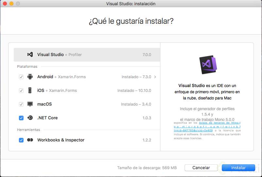The height and width of the screenshot is (177, 262).
Task: Select the iOS + Xamarin.Forms label
Action: tap(57, 90)
